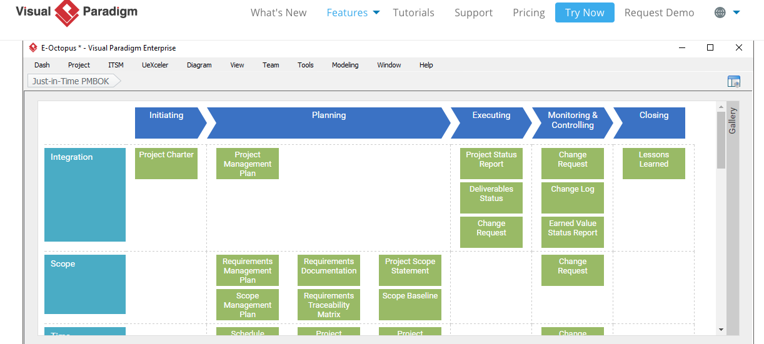The width and height of the screenshot is (764, 344).
Task: Go to What's New page
Action: [x=279, y=12]
